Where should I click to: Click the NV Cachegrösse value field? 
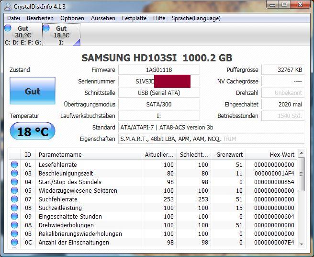click(283, 81)
